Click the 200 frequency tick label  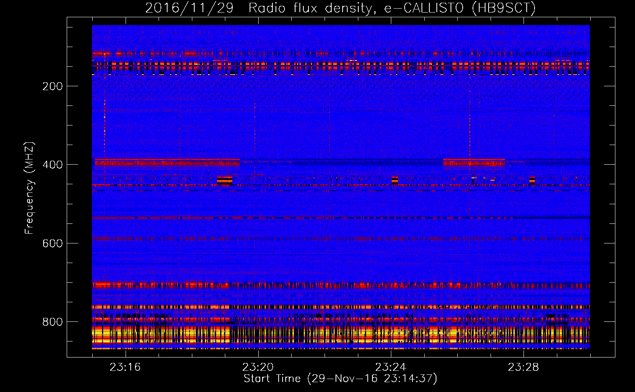click(53, 86)
